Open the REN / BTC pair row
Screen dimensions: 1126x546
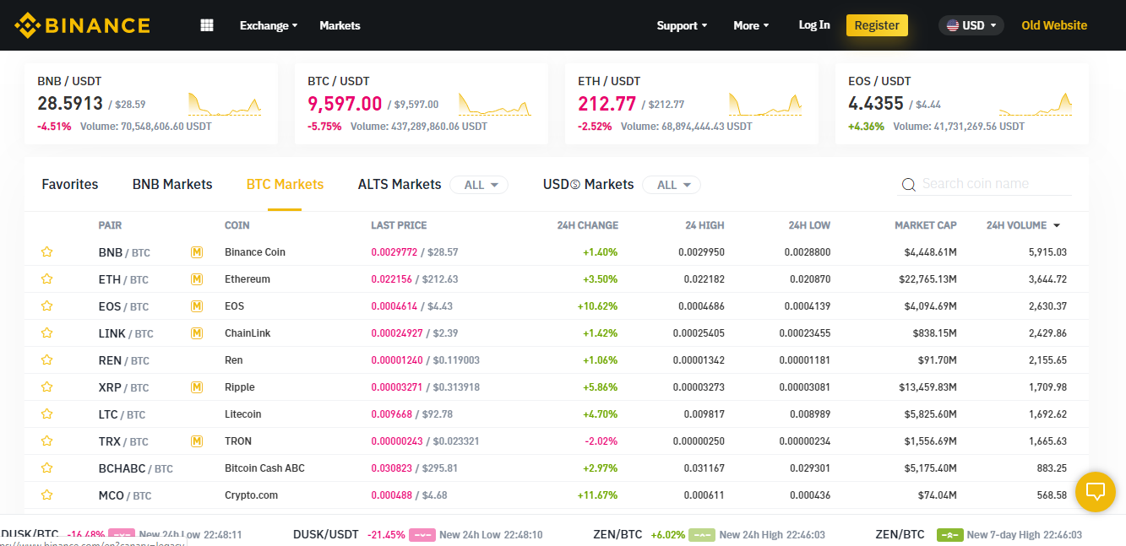[557, 360]
